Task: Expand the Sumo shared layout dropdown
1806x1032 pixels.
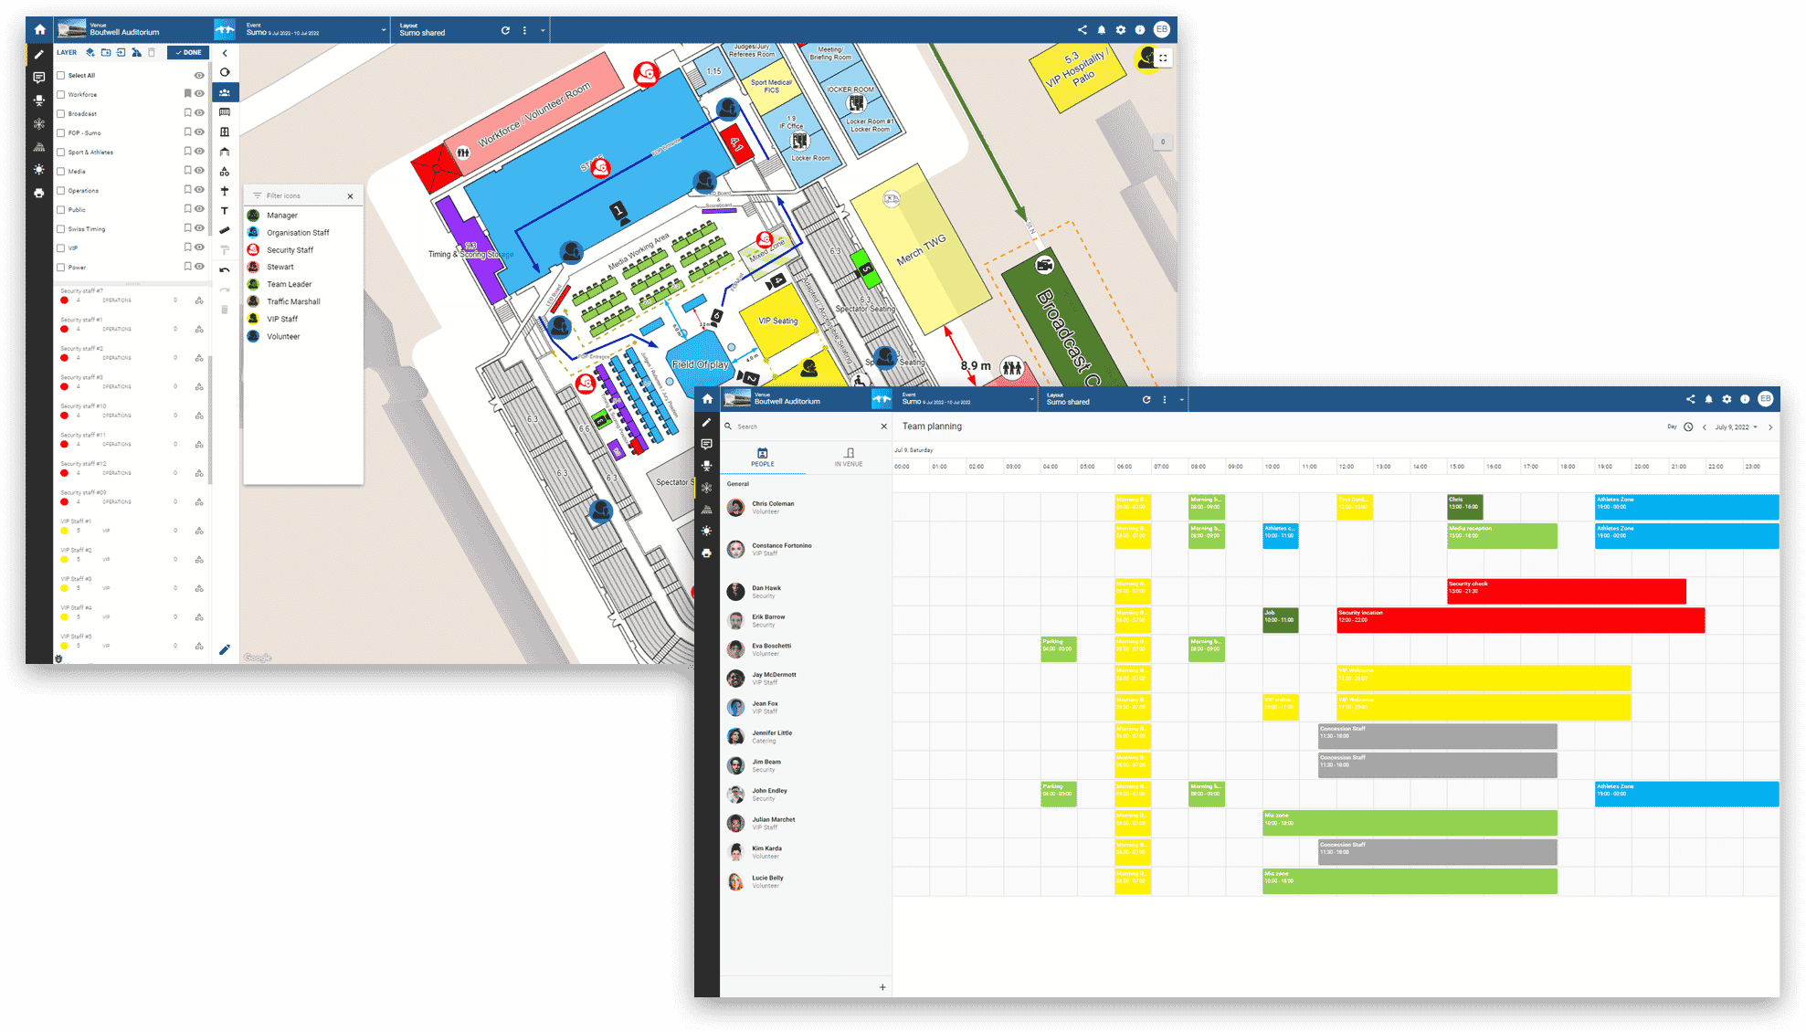Action: [545, 30]
